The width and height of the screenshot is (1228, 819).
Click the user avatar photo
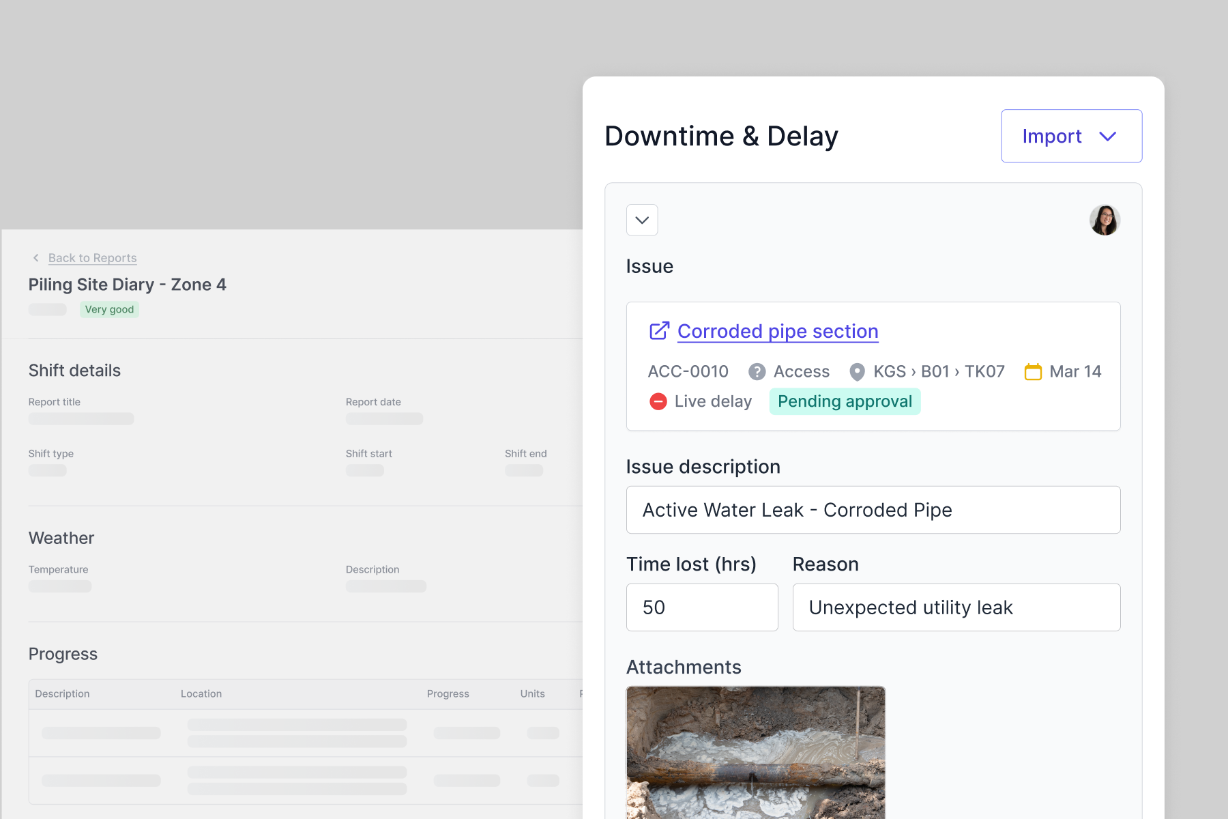1105,220
